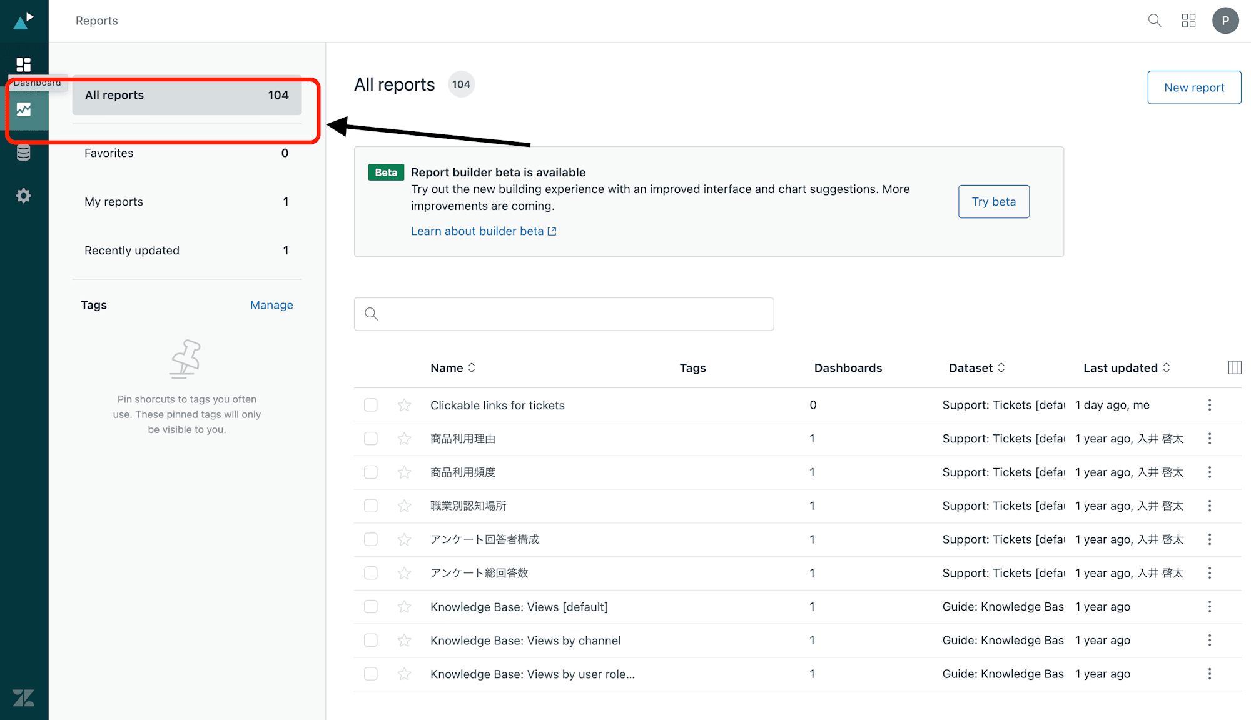The height and width of the screenshot is (720, 1251).
Task: Open the 職業別認知場所 report name
Action: click(x=468, y=506)
